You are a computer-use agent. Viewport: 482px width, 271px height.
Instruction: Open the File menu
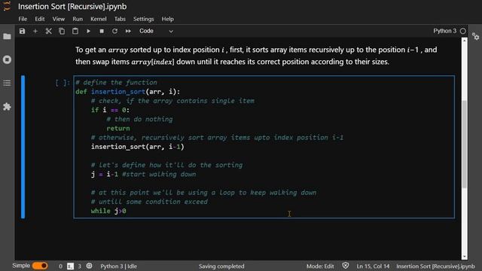click(23, 19)
